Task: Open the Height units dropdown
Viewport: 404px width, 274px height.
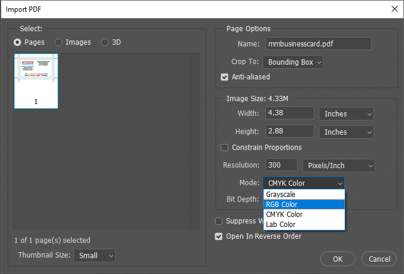Action: coord(347,132)
